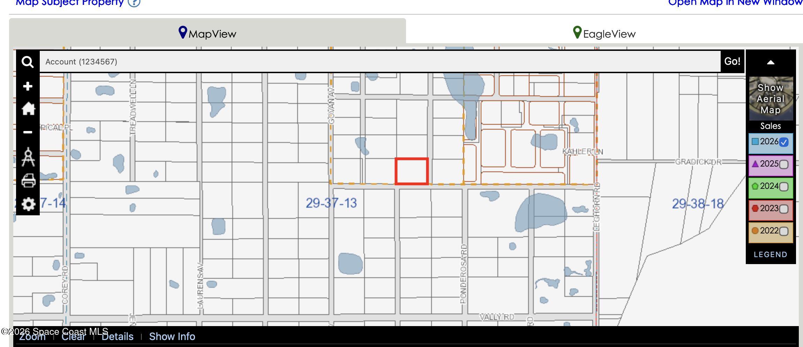The width and height of the screenshot is (803, 347).
Task: Click the Account search input field
Action: [380, 62]
